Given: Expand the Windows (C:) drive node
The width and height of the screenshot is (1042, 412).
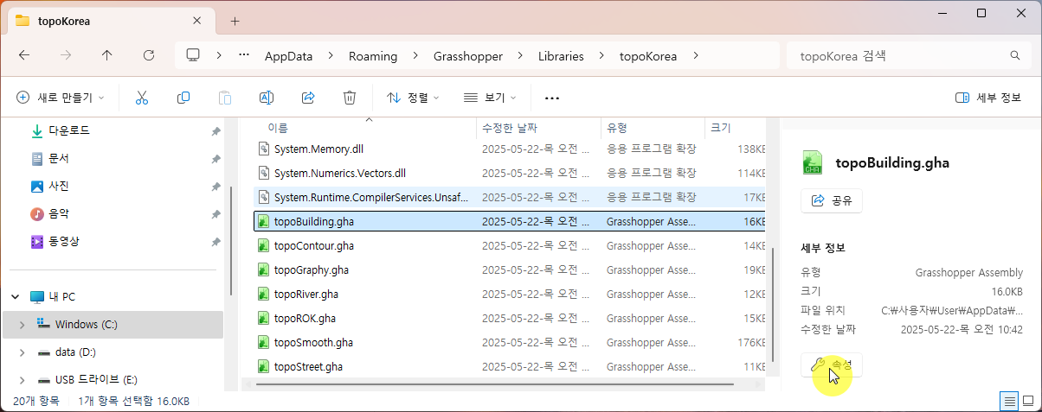Looking at the screenshot, I should [23, 325].
